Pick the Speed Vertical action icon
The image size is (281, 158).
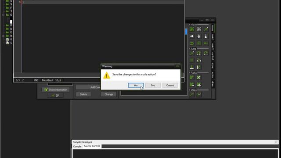(199, 36)
